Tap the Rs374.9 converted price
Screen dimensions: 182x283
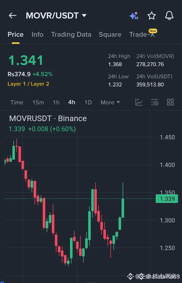coord(19,74)
